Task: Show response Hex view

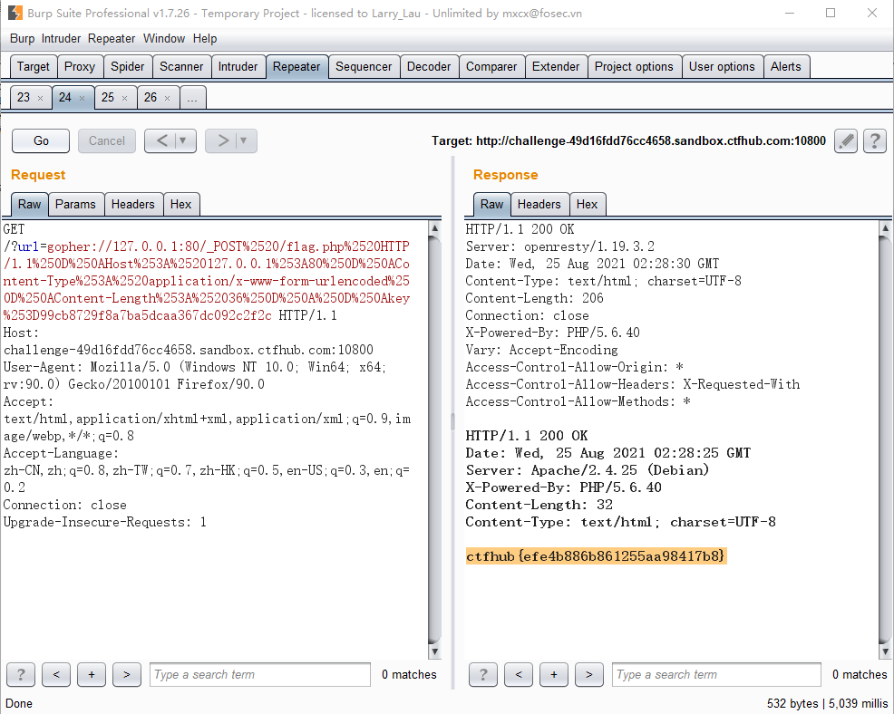Action: [587, 205]
